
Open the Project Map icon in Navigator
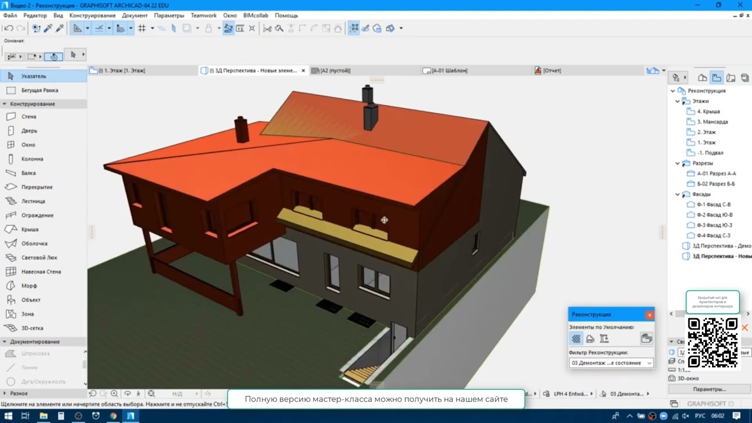702,78
